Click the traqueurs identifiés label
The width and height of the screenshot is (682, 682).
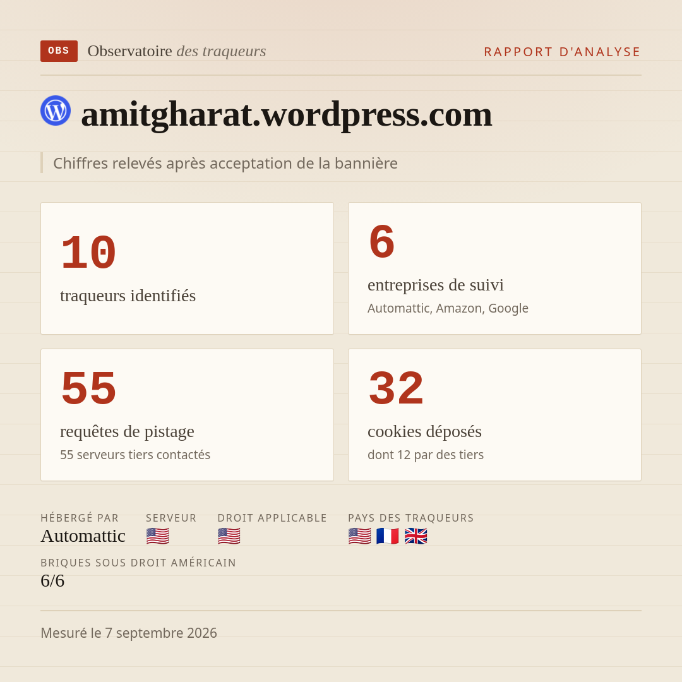[128, 296]
